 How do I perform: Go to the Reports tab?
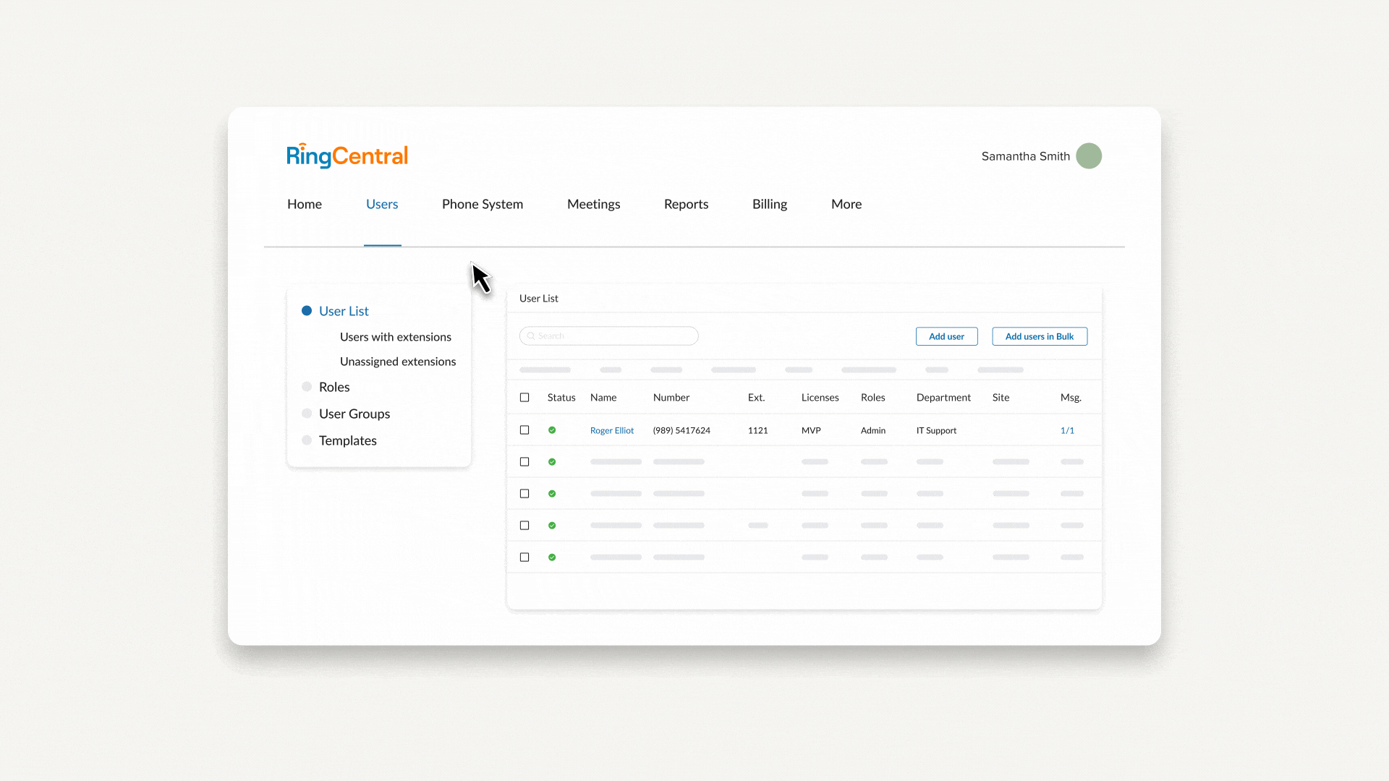click(686, 204)
